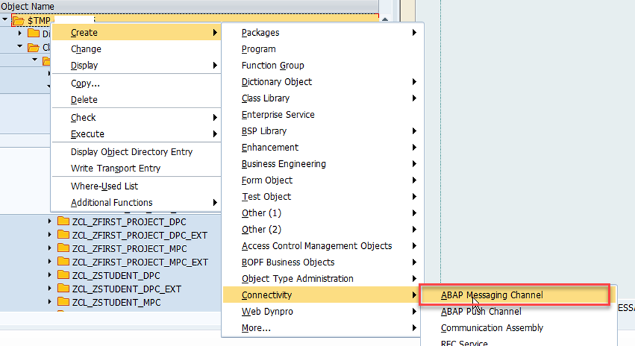The height and width of the screenshot is (346, 635).
Task: Choose Change from the context menu
Action: pos(136,49)
